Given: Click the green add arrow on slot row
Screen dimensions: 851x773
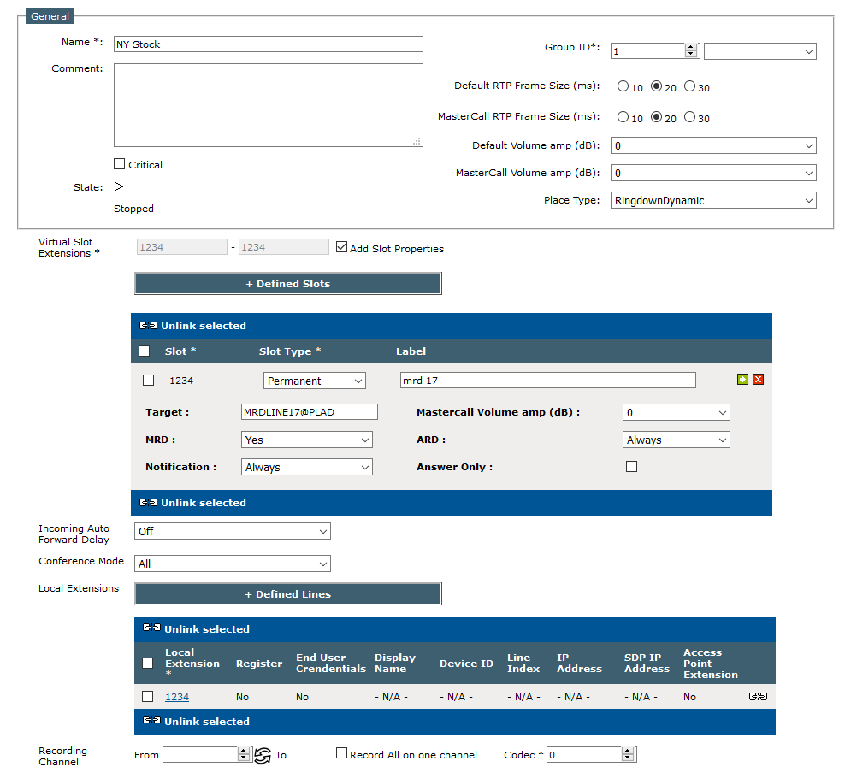Looking at the screenshot, I should (742, 380).
